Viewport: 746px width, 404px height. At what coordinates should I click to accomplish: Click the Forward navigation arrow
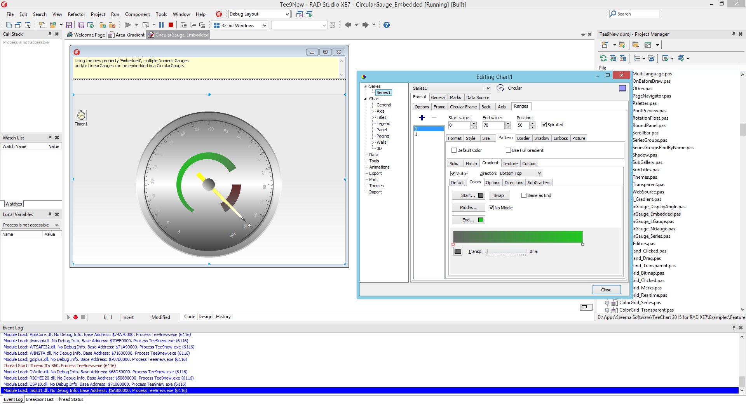pyautogui.click(x=365, y=25)
